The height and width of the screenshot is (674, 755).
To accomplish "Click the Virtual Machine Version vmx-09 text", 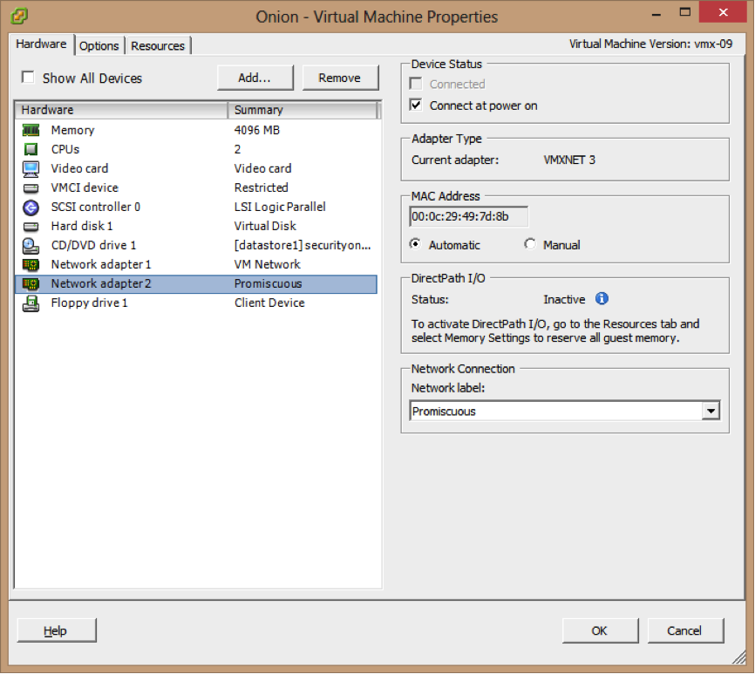I will (x=651, y=44).
